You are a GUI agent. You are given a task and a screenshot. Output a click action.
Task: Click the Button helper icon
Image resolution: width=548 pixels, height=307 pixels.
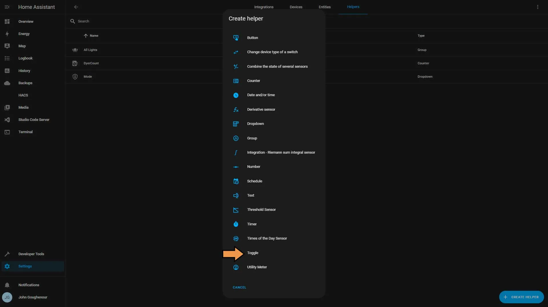click(236, 38)
